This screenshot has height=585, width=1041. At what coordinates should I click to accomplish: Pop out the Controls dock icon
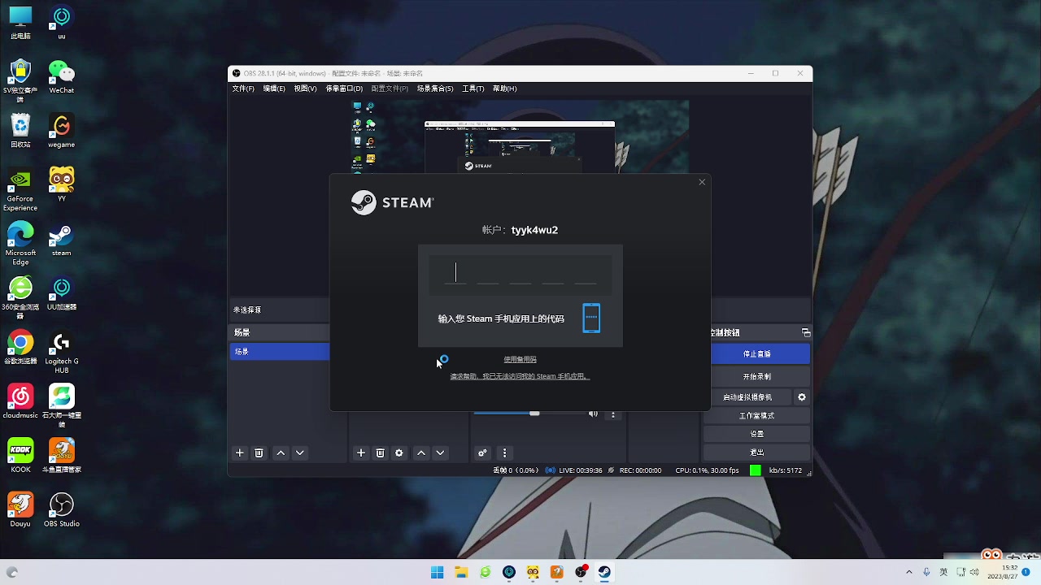(x=806, y=332)
